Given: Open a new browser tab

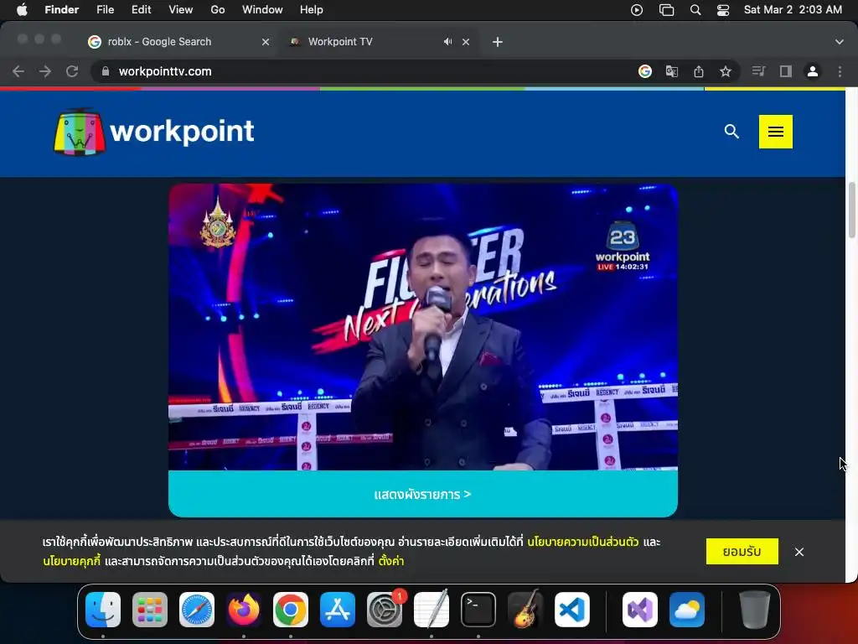Looking at the screenshot, I should pos(498,42).
